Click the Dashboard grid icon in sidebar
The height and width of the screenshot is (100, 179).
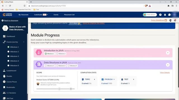coord(4,36)
